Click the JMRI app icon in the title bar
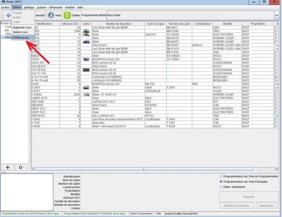 (3, 2)
